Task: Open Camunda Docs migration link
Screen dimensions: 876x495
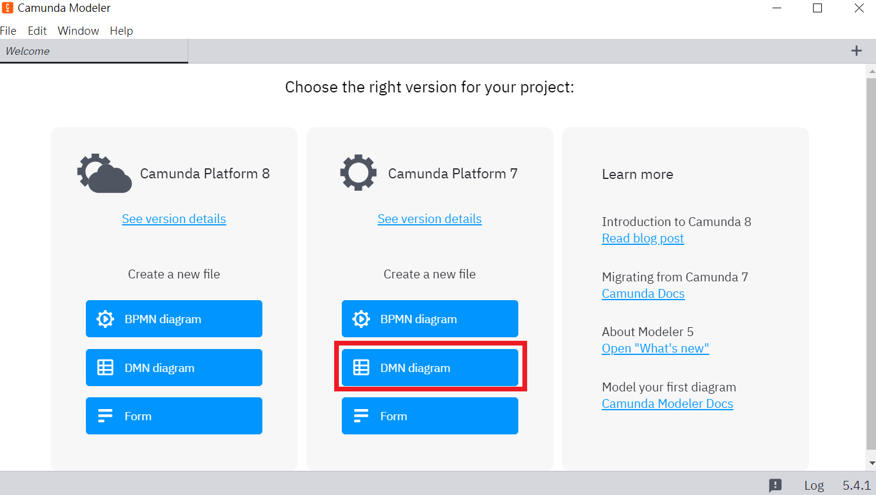Action: 643,294
